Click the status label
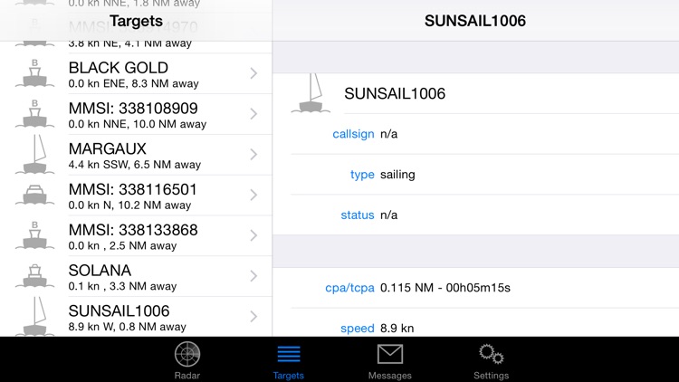This screenshot has height=382, width=679. pyautogui.click(x=358, y=215)
